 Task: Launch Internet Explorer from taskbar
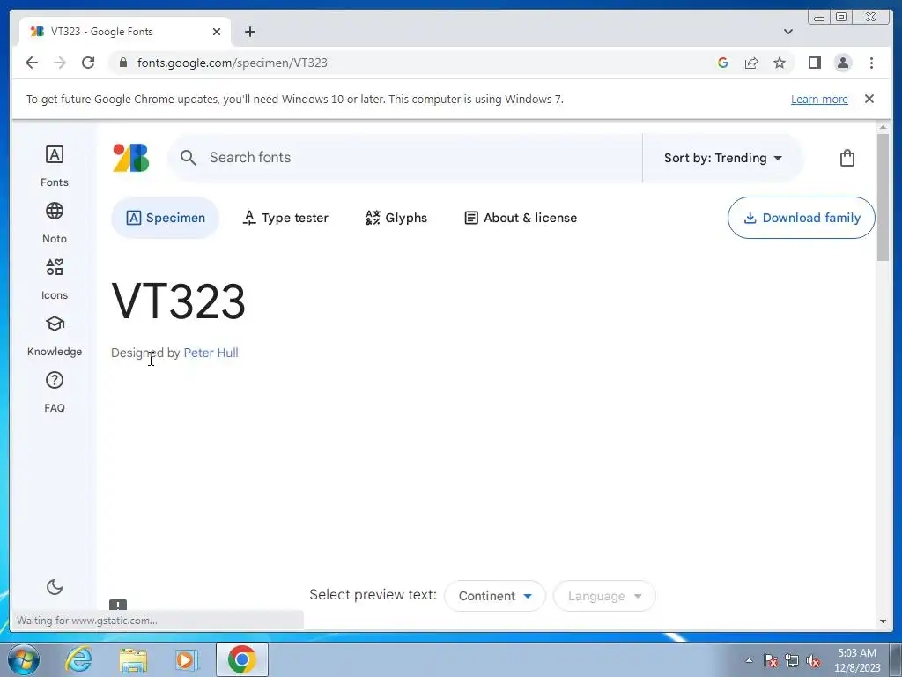tap(78, 659)
